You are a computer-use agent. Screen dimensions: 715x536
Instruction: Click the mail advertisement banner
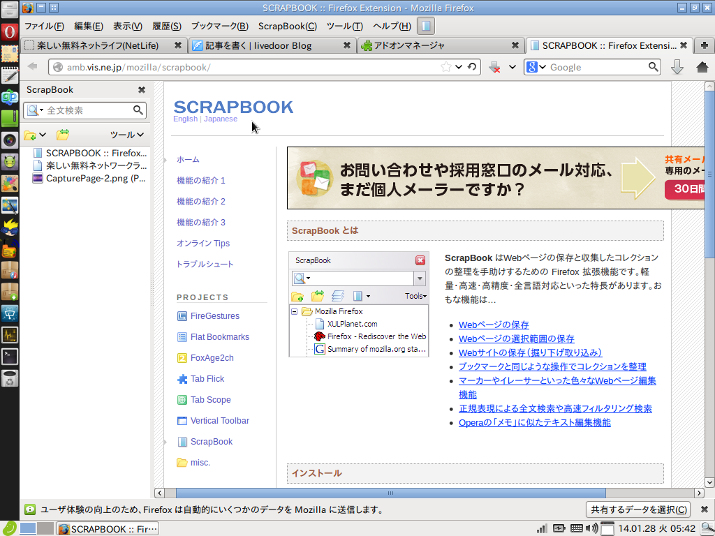tap(496, 178)
